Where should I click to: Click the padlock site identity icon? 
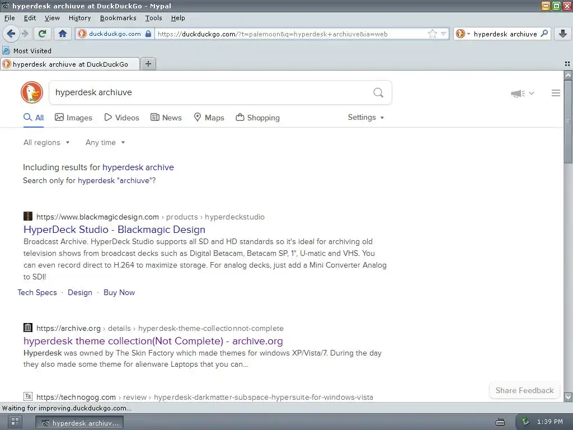click(148, 34)
